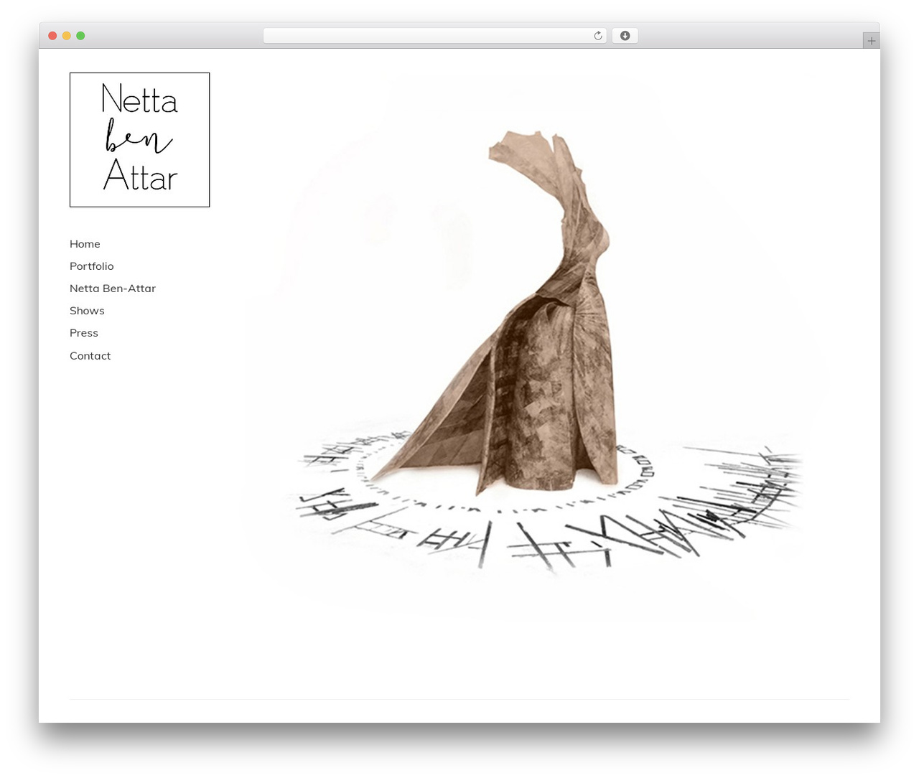Add a new browser tab
919x778 pixels.
[x=871, y=41]
